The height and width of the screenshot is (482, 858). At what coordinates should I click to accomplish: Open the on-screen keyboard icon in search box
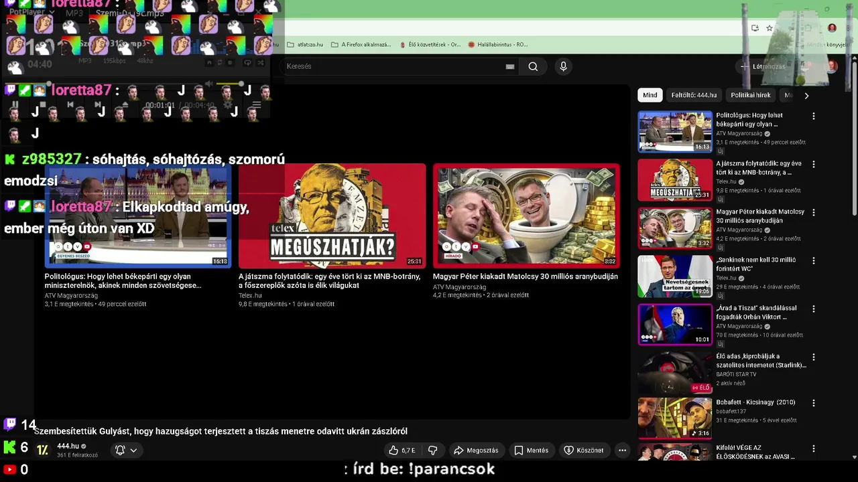pos(510,66)
